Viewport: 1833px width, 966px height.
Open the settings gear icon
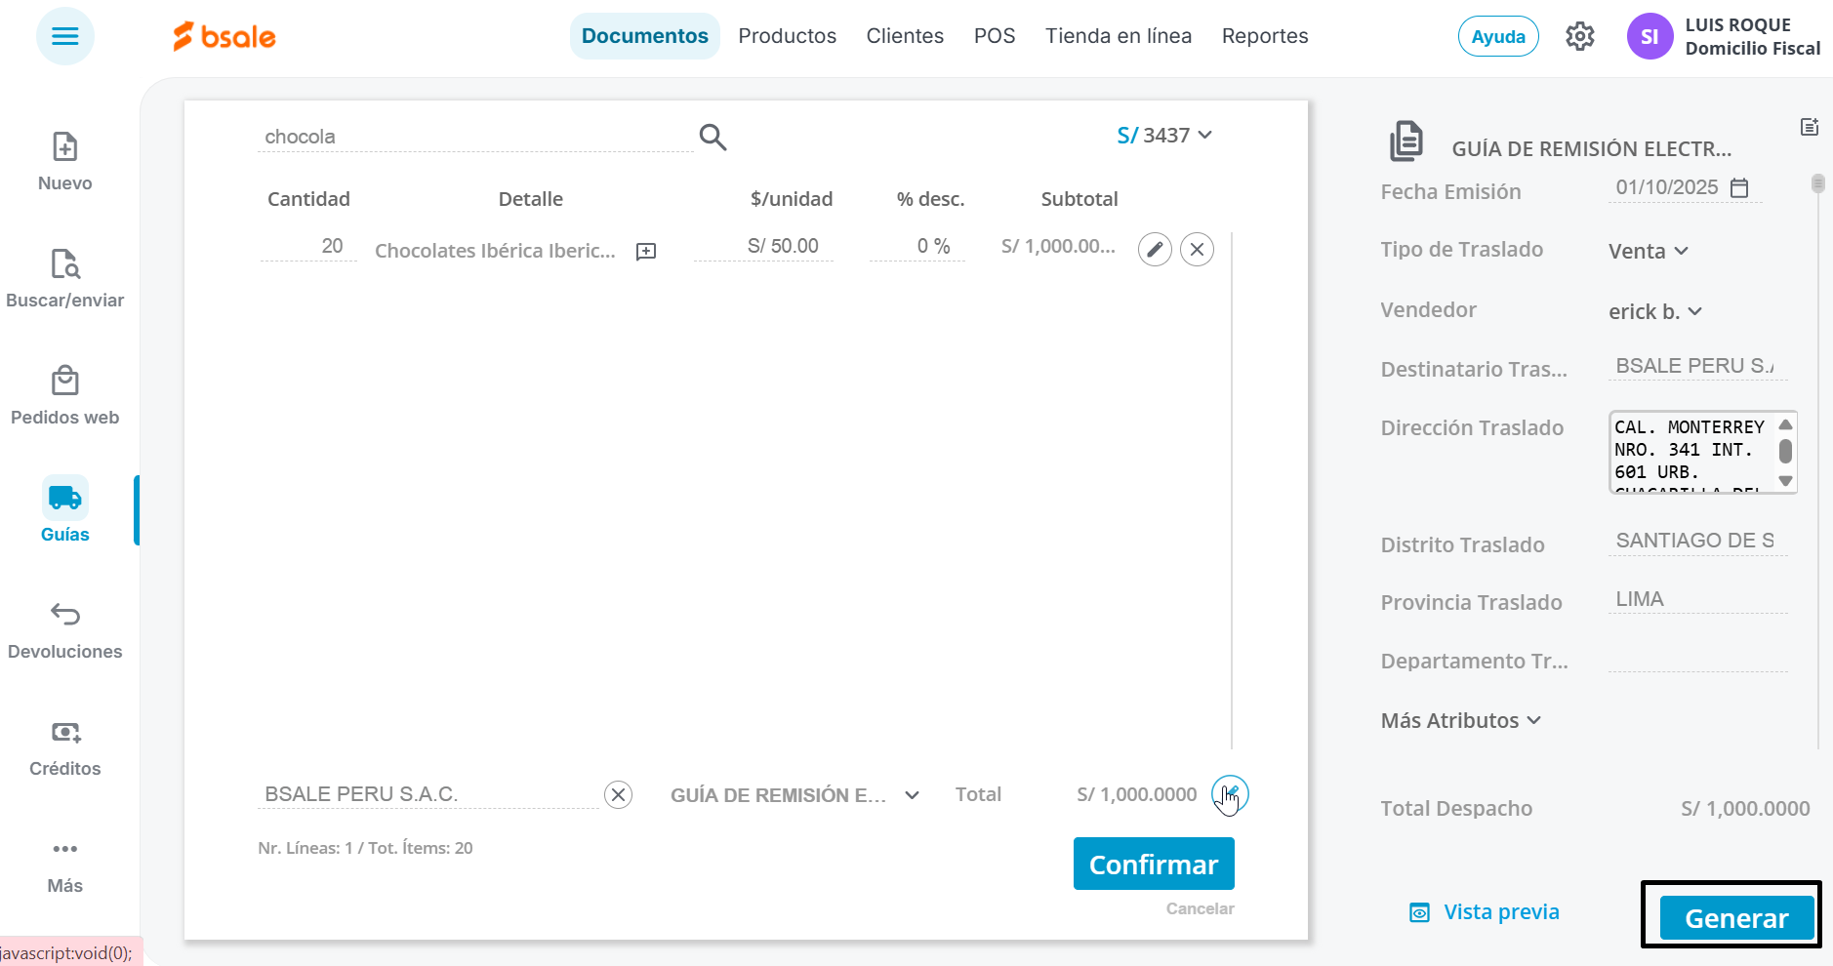[x=1580, y=36]
